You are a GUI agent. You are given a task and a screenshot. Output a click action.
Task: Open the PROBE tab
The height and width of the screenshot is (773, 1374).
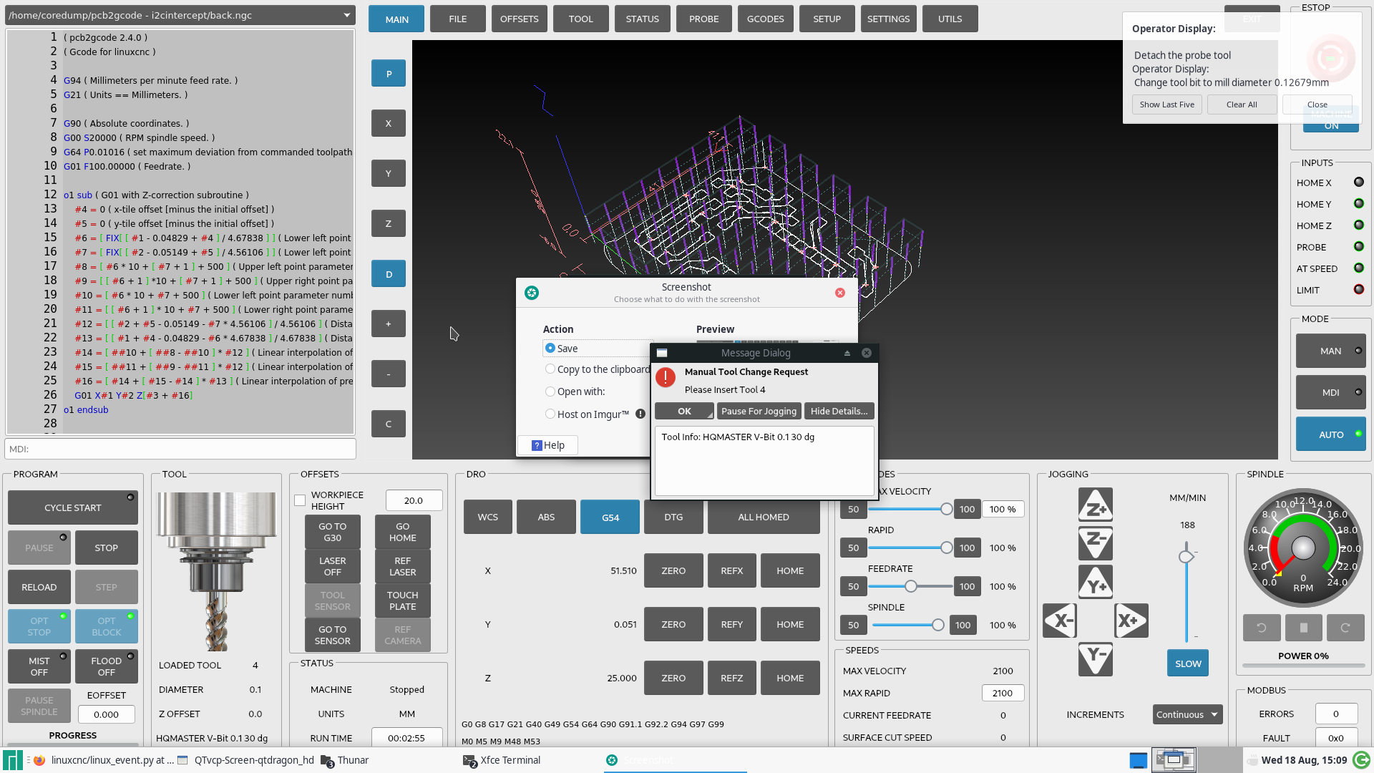tap(704, 19)
